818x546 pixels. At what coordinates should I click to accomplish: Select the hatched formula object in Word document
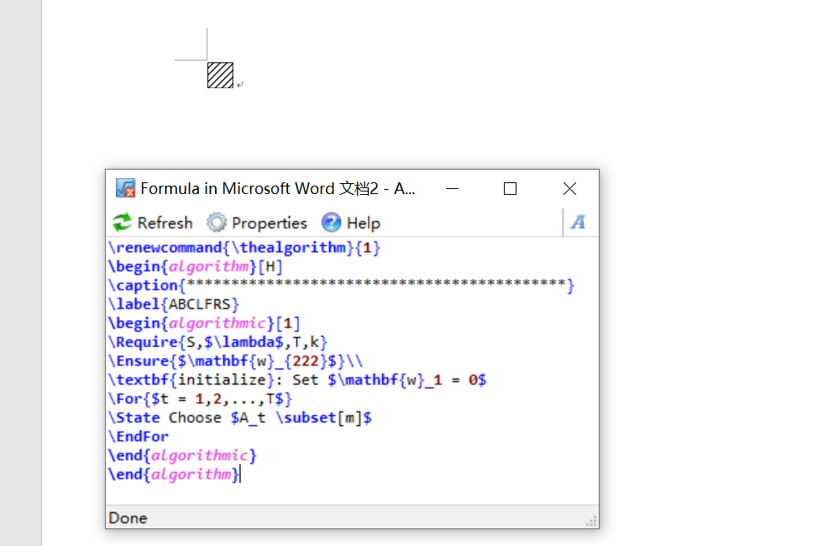[x=220, y=75]
